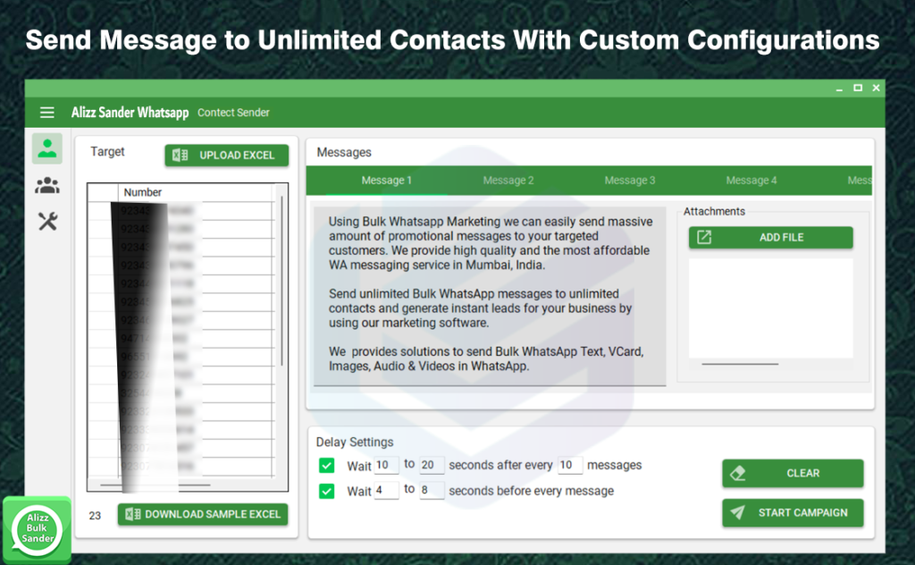Click the maximum per-message delay field showing 8
The width and height of the screenshot is (915, 565).
(432, 490)
